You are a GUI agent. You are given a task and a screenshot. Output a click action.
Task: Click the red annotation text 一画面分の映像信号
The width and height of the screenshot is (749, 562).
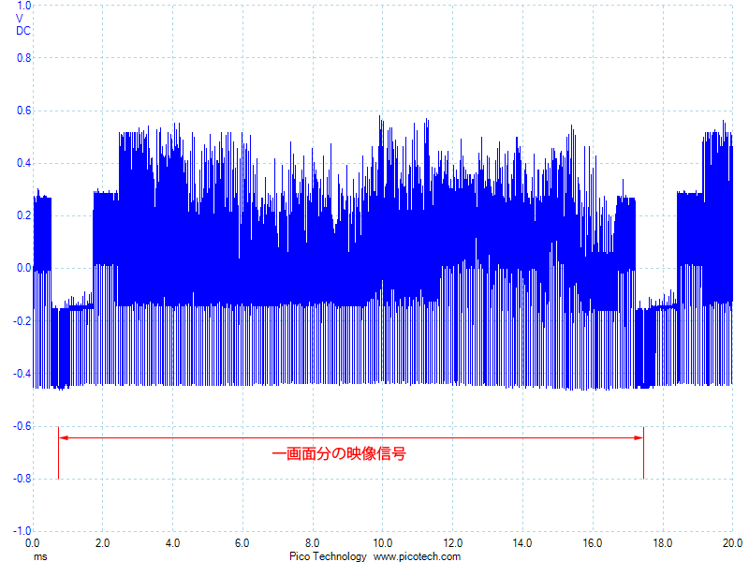[x=339, y=453]
